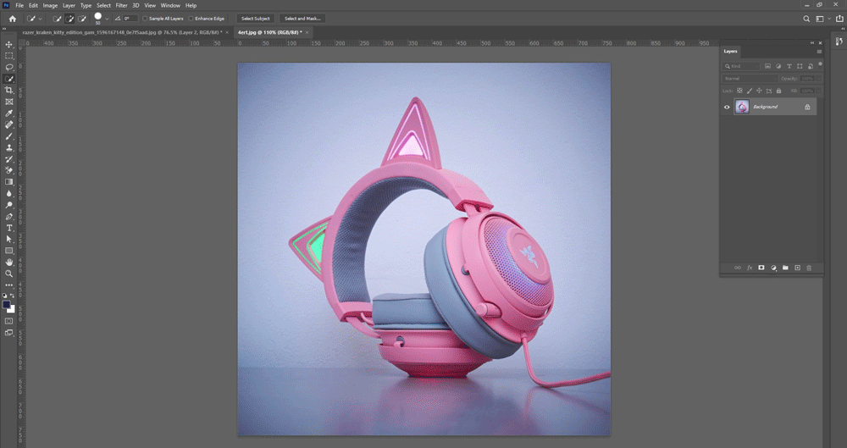Select the Zoom tool
Viewport: 847px width, 448px height.
(9, 274)
